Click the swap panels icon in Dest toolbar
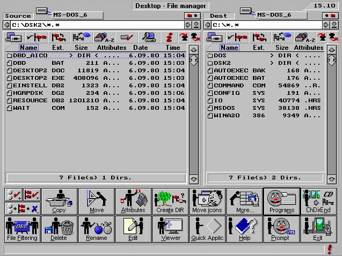Screen dimensions: 342x256 click(259, 37)
